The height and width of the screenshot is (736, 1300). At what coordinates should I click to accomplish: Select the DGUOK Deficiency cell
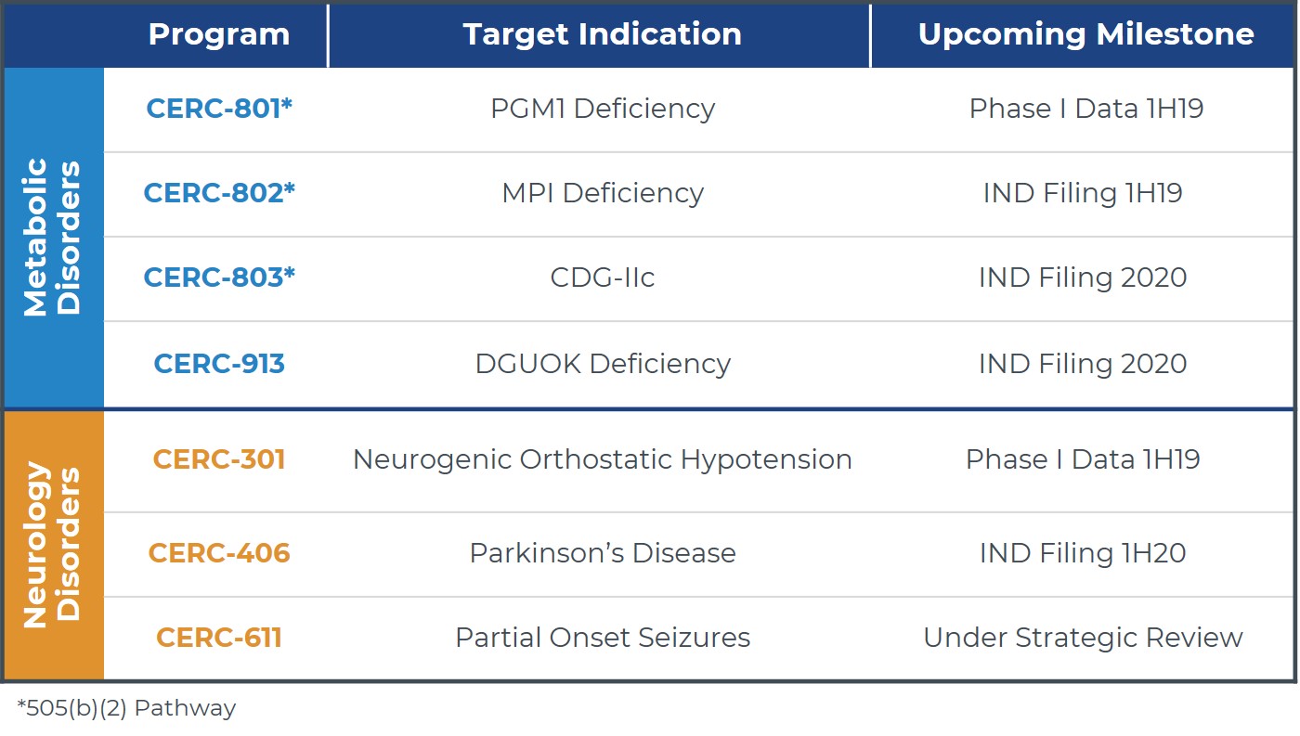click(602, 363)
